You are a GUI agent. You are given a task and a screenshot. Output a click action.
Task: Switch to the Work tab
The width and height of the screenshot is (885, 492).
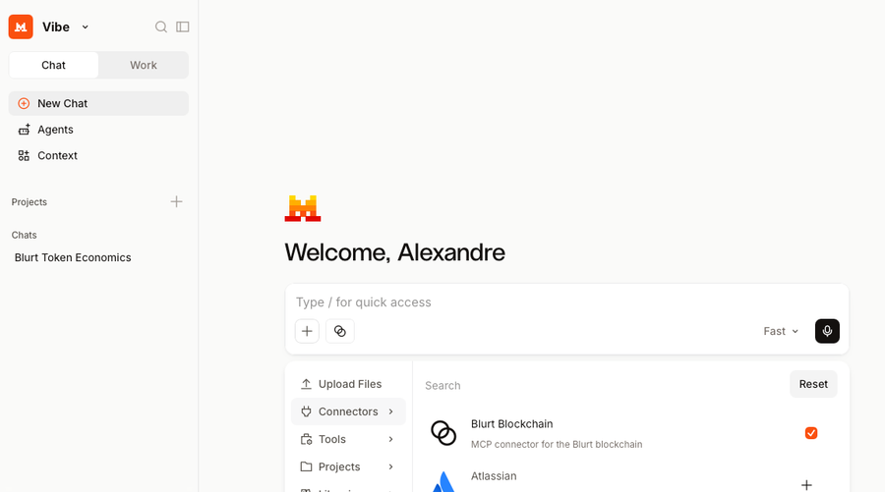point(144,66)
